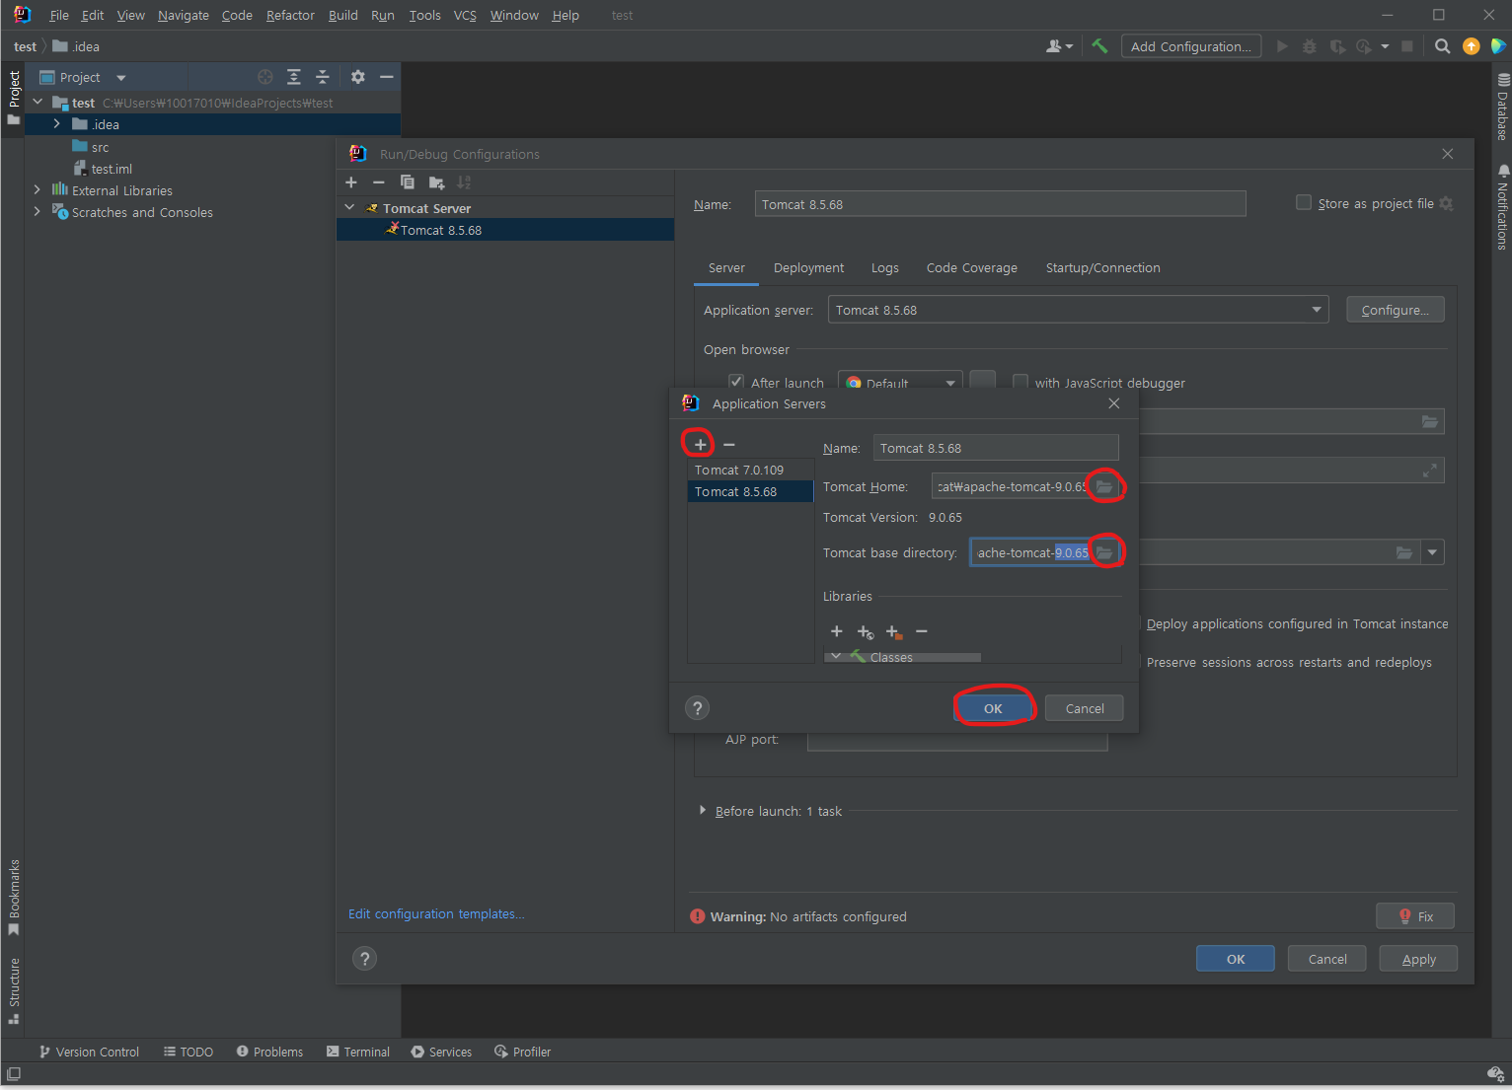This screenshot has height=1090, width=1512.
Task: Expand the .idea folder
Action: point(56,124)
